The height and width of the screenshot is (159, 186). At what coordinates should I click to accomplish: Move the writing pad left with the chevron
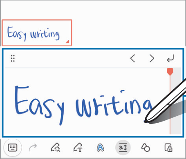(x=132, y=58)
